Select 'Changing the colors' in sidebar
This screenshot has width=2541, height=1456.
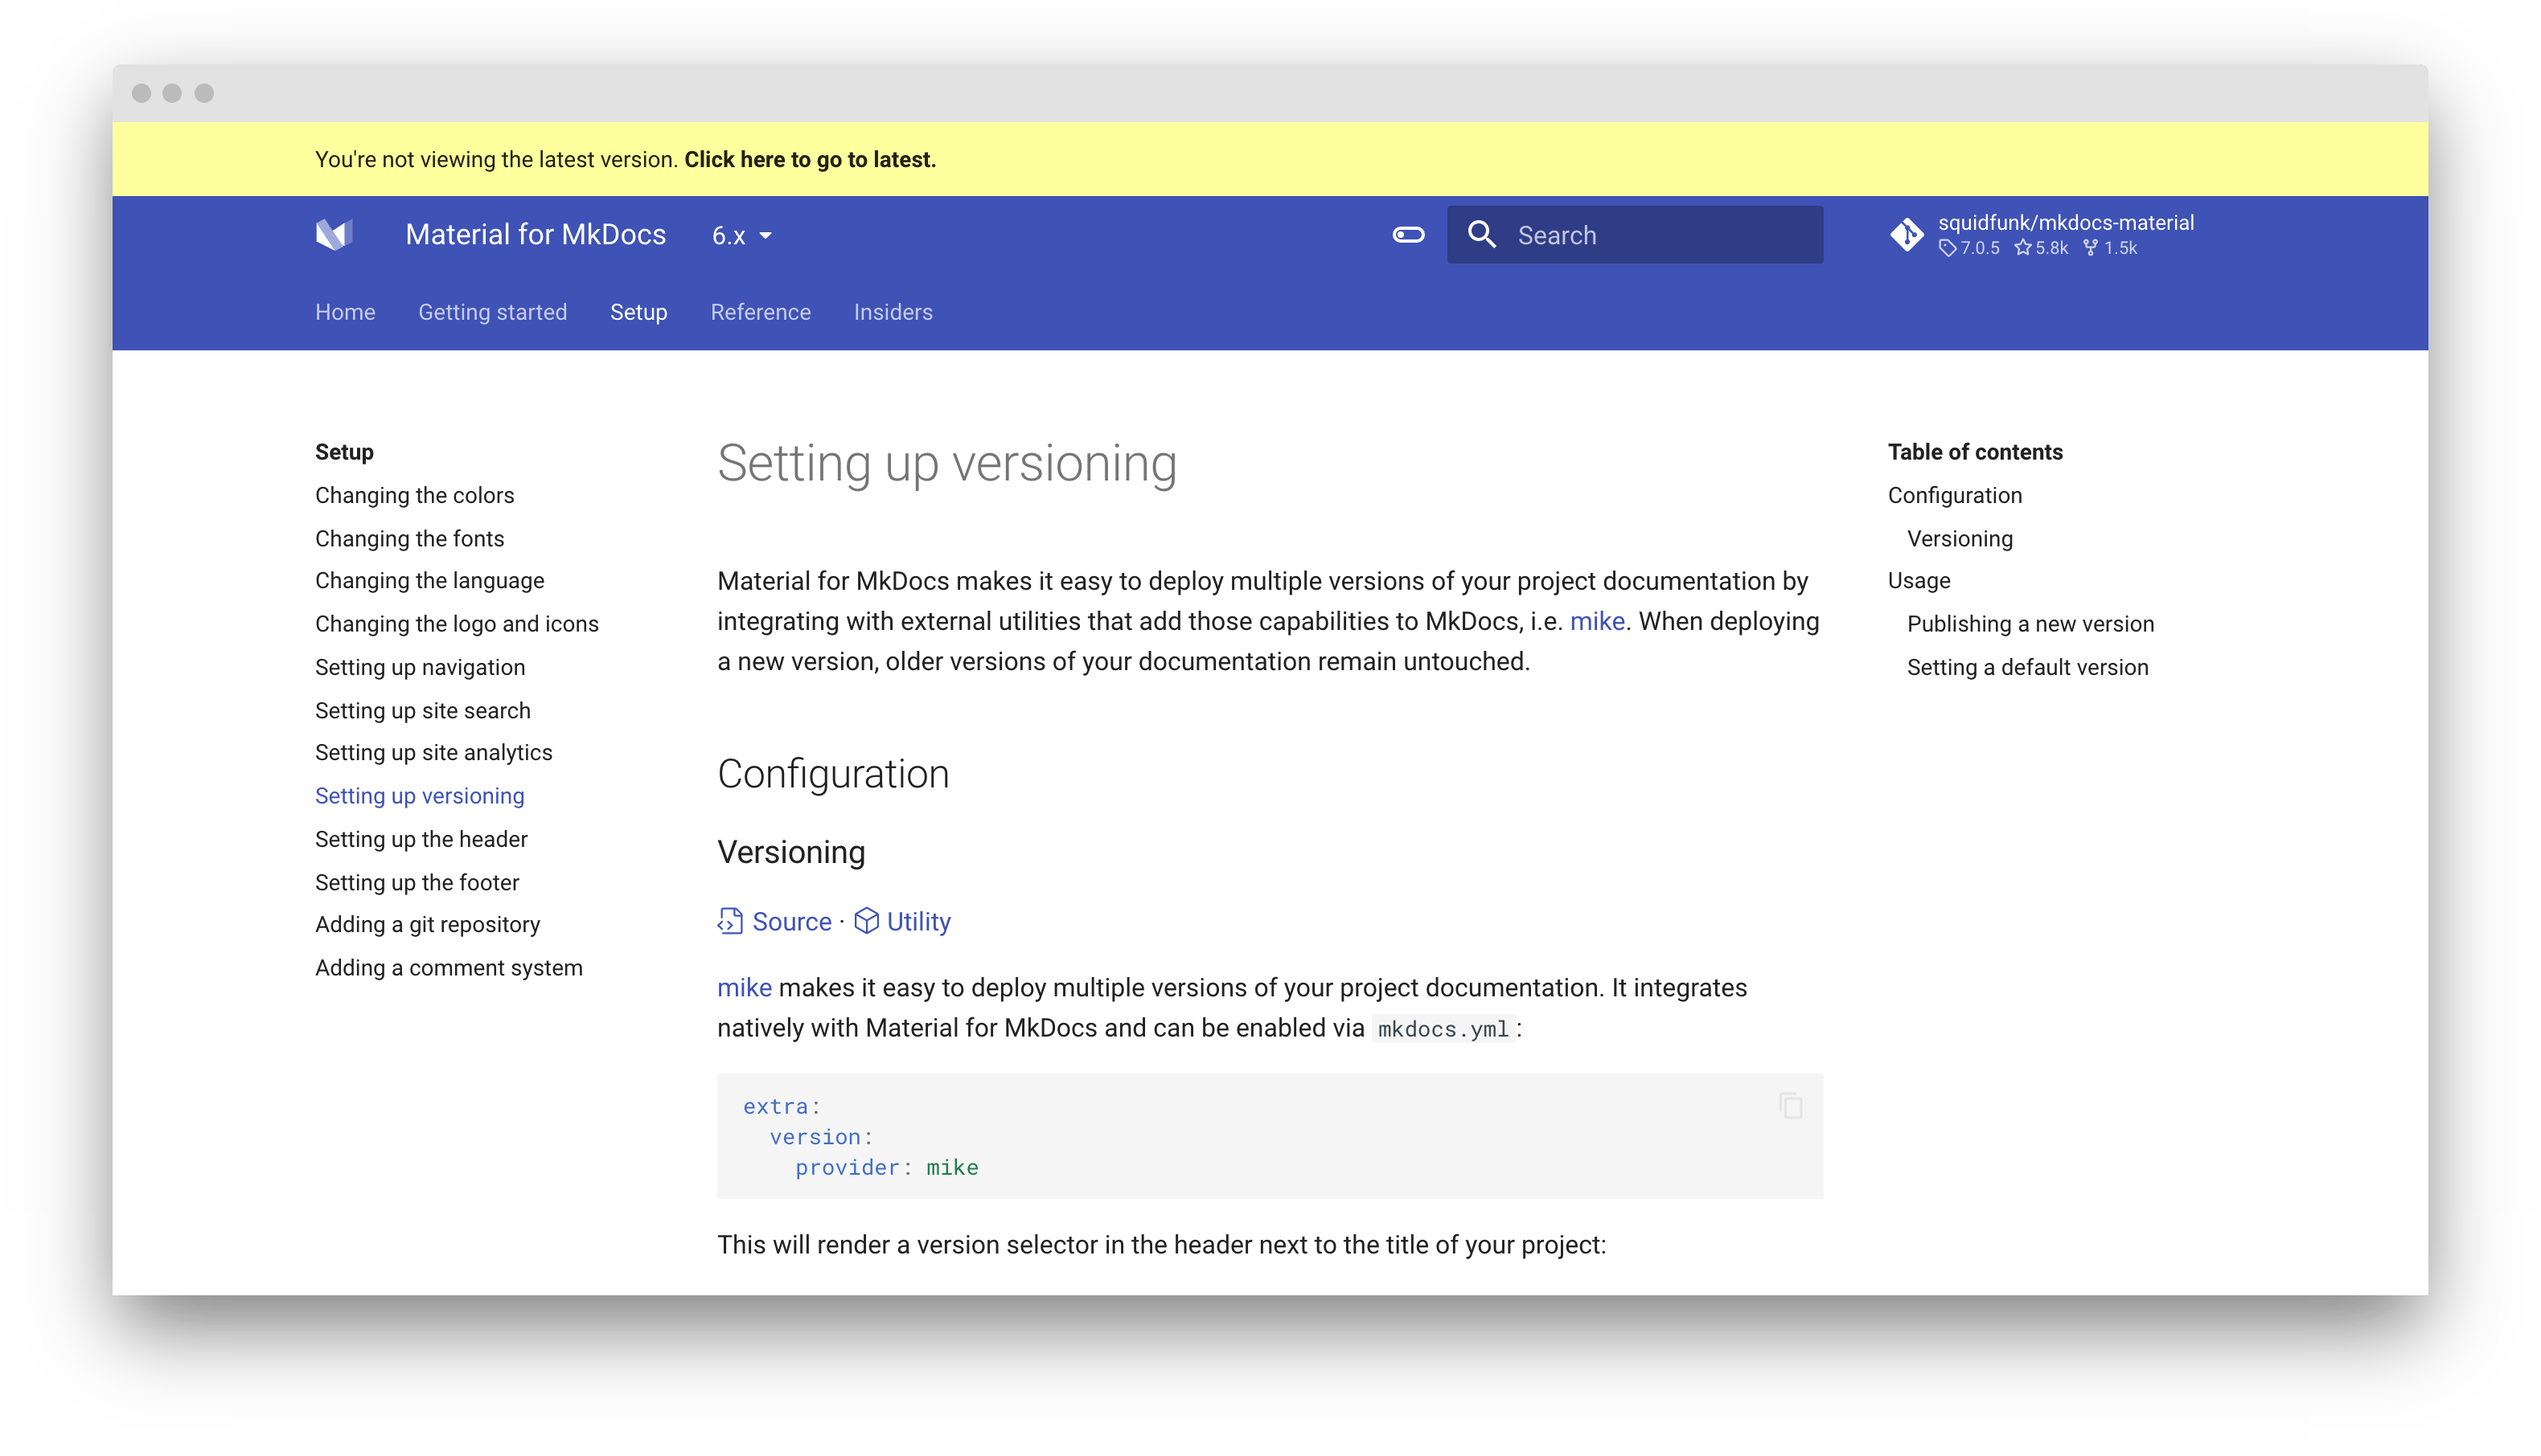click(x=414, y=495)
